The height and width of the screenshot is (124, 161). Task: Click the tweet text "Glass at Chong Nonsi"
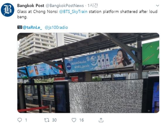point(37,12)
